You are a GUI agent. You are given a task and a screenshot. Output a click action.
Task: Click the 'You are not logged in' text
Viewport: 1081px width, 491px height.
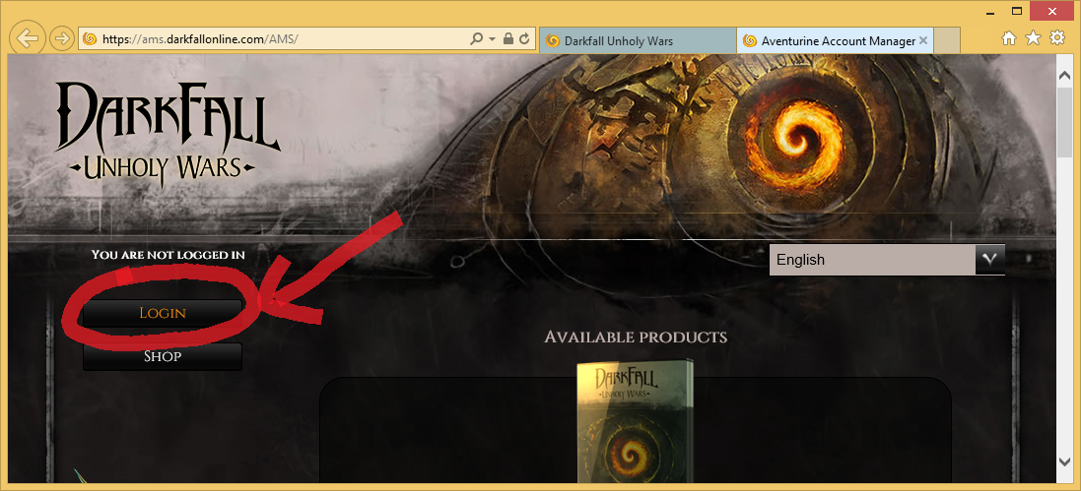(x=169, y=255)
